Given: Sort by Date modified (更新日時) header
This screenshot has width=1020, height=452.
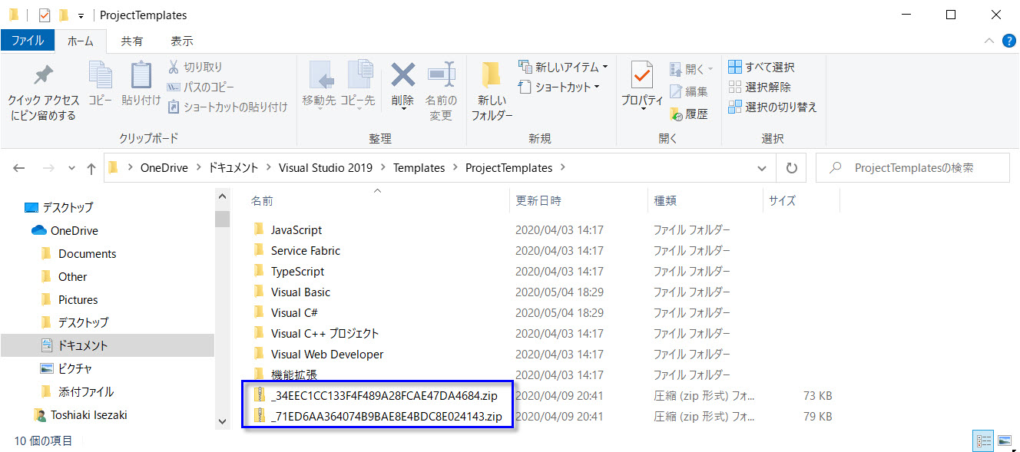Looking at the screenshot, I should point(538,201).
